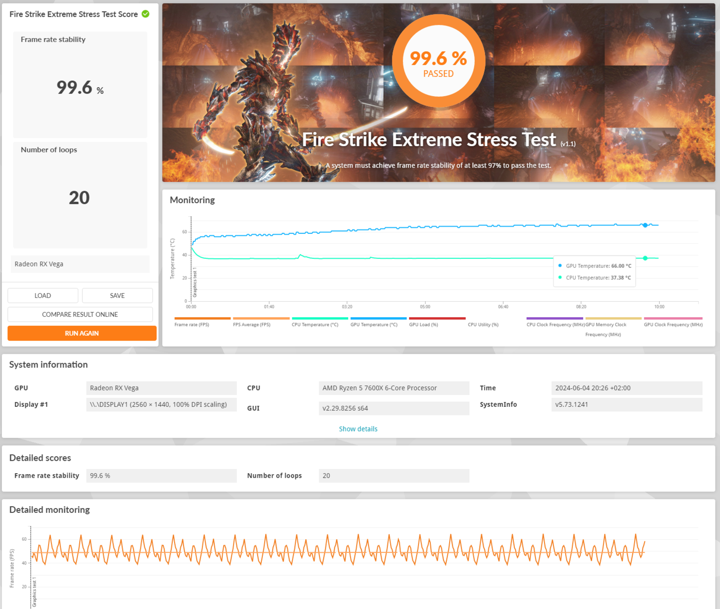Click the green passed checkmark icon

click(145, 14)
